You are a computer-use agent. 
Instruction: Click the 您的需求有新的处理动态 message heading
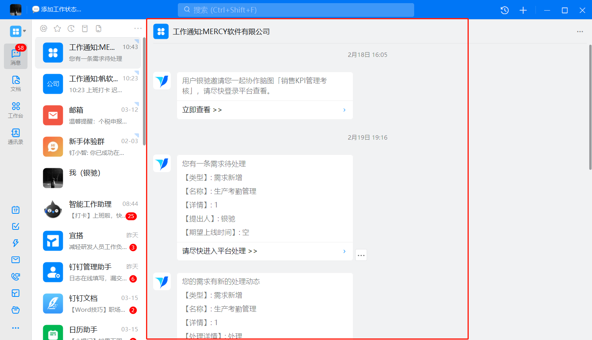(x=221, y=282)
